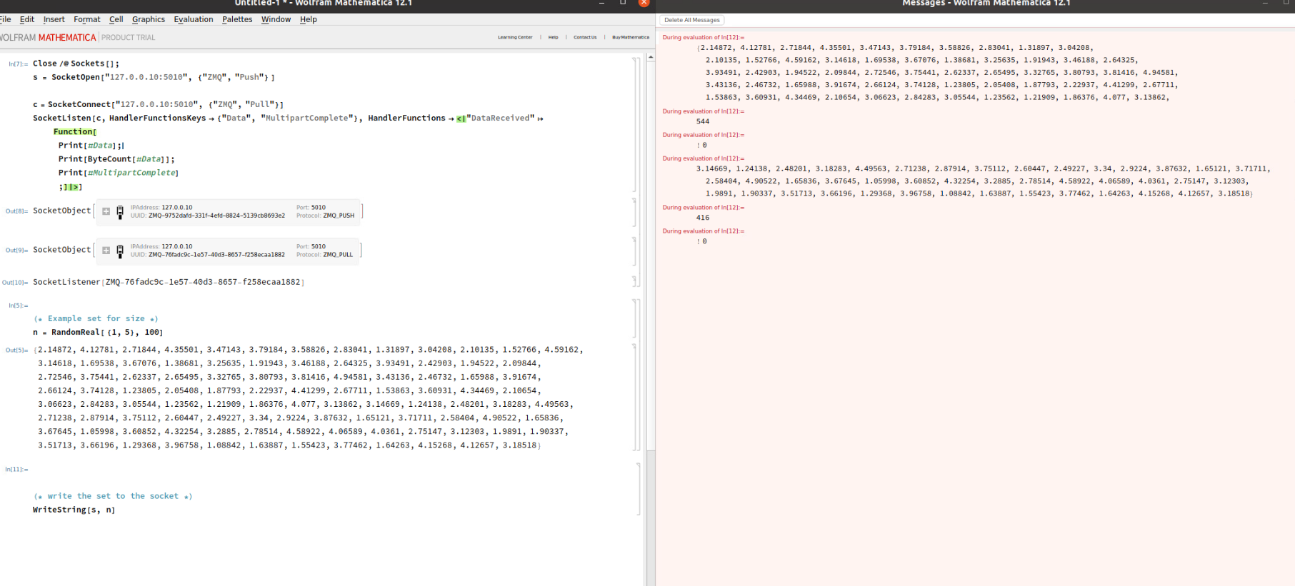Screen dimensions: 1295x586
Task: Click the Example set for size comment
Action: 96,318
